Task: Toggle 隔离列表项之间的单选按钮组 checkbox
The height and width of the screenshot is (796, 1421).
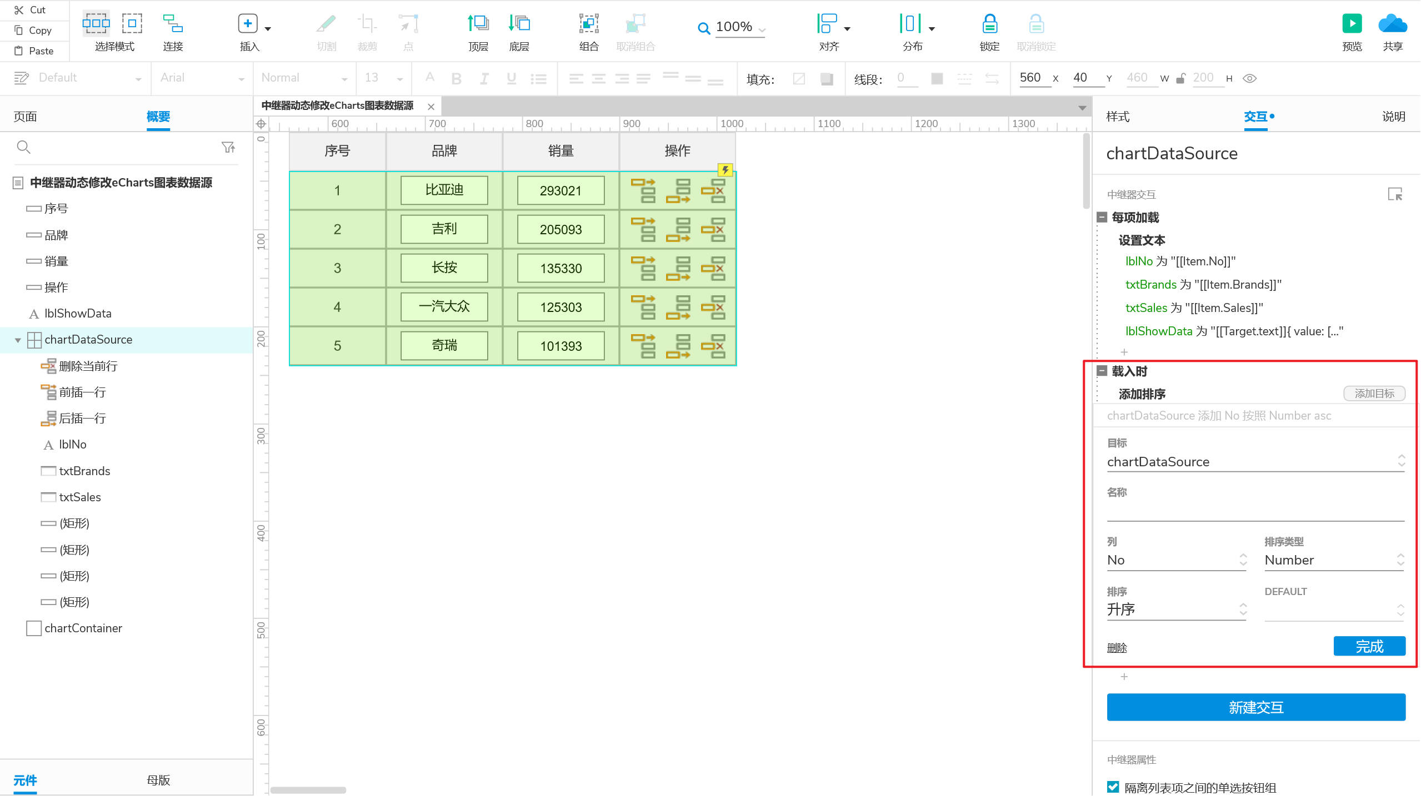Action: (1113, 787)
